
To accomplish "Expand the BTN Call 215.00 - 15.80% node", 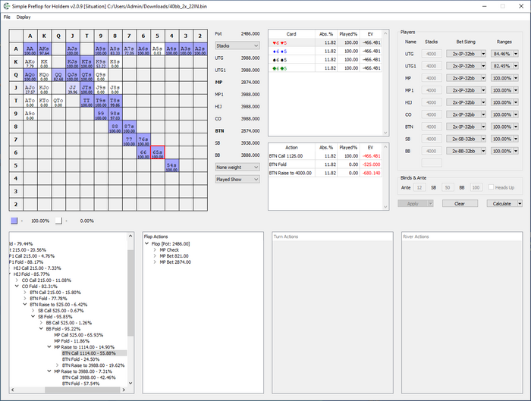I will coord(25,293).
